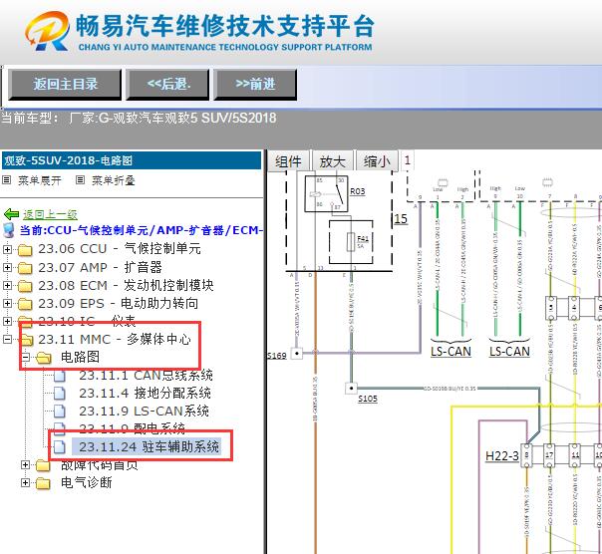Click the page icon of 23.11.24 驻车辅助系统
The height and width of the screenshot is (554, 602).
[60, 446]
